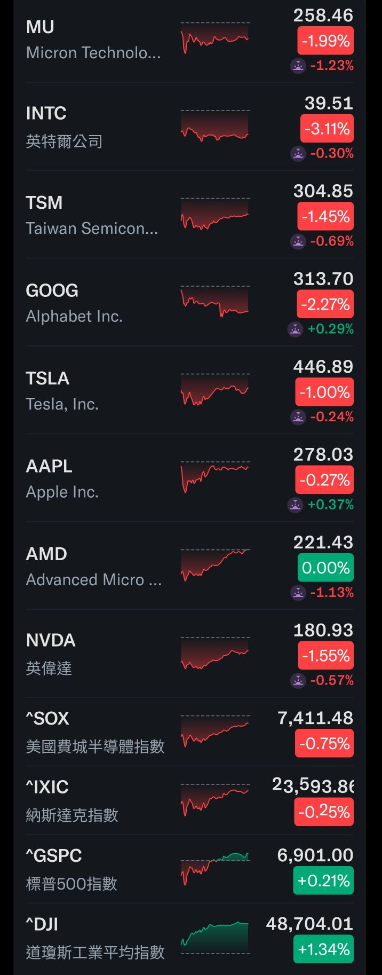Tap the after-hours icon beside GOOG's +0.29%
Screen dimensions: 382x975
pos(295,329)
